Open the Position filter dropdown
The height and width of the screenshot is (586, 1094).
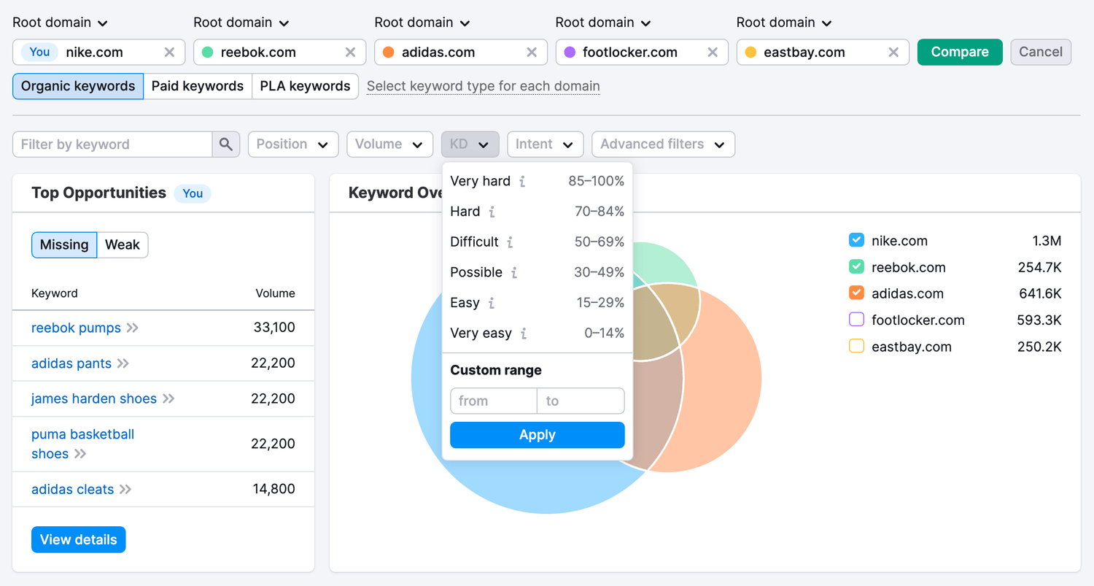(x=293, y=144)
